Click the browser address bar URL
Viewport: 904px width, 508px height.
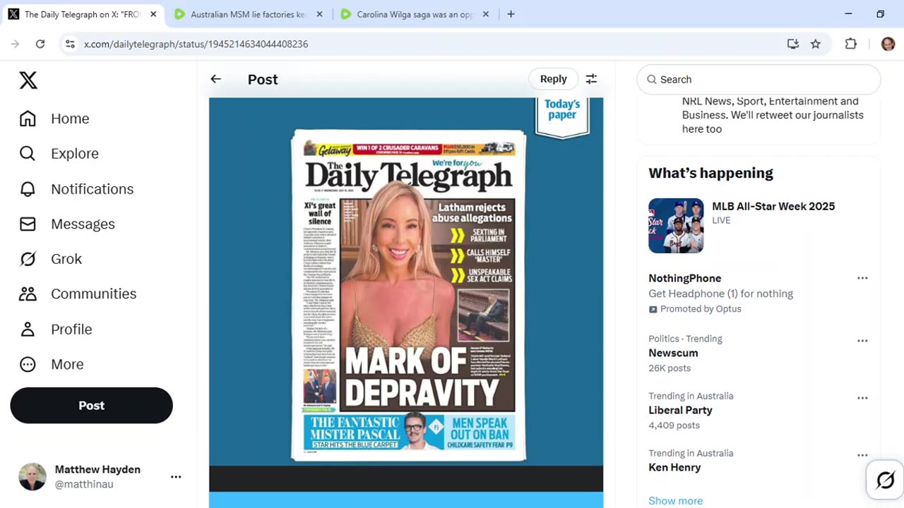tap(196, 44)
